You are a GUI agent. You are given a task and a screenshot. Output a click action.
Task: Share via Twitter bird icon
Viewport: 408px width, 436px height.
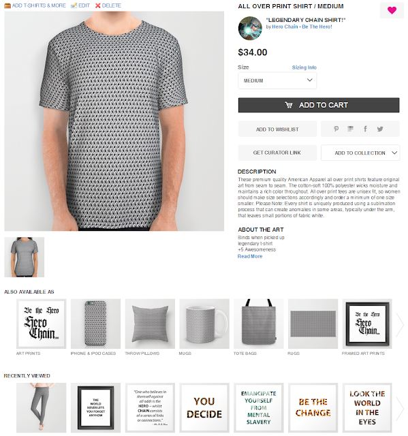pyautogui.click(x=380, y=129)
